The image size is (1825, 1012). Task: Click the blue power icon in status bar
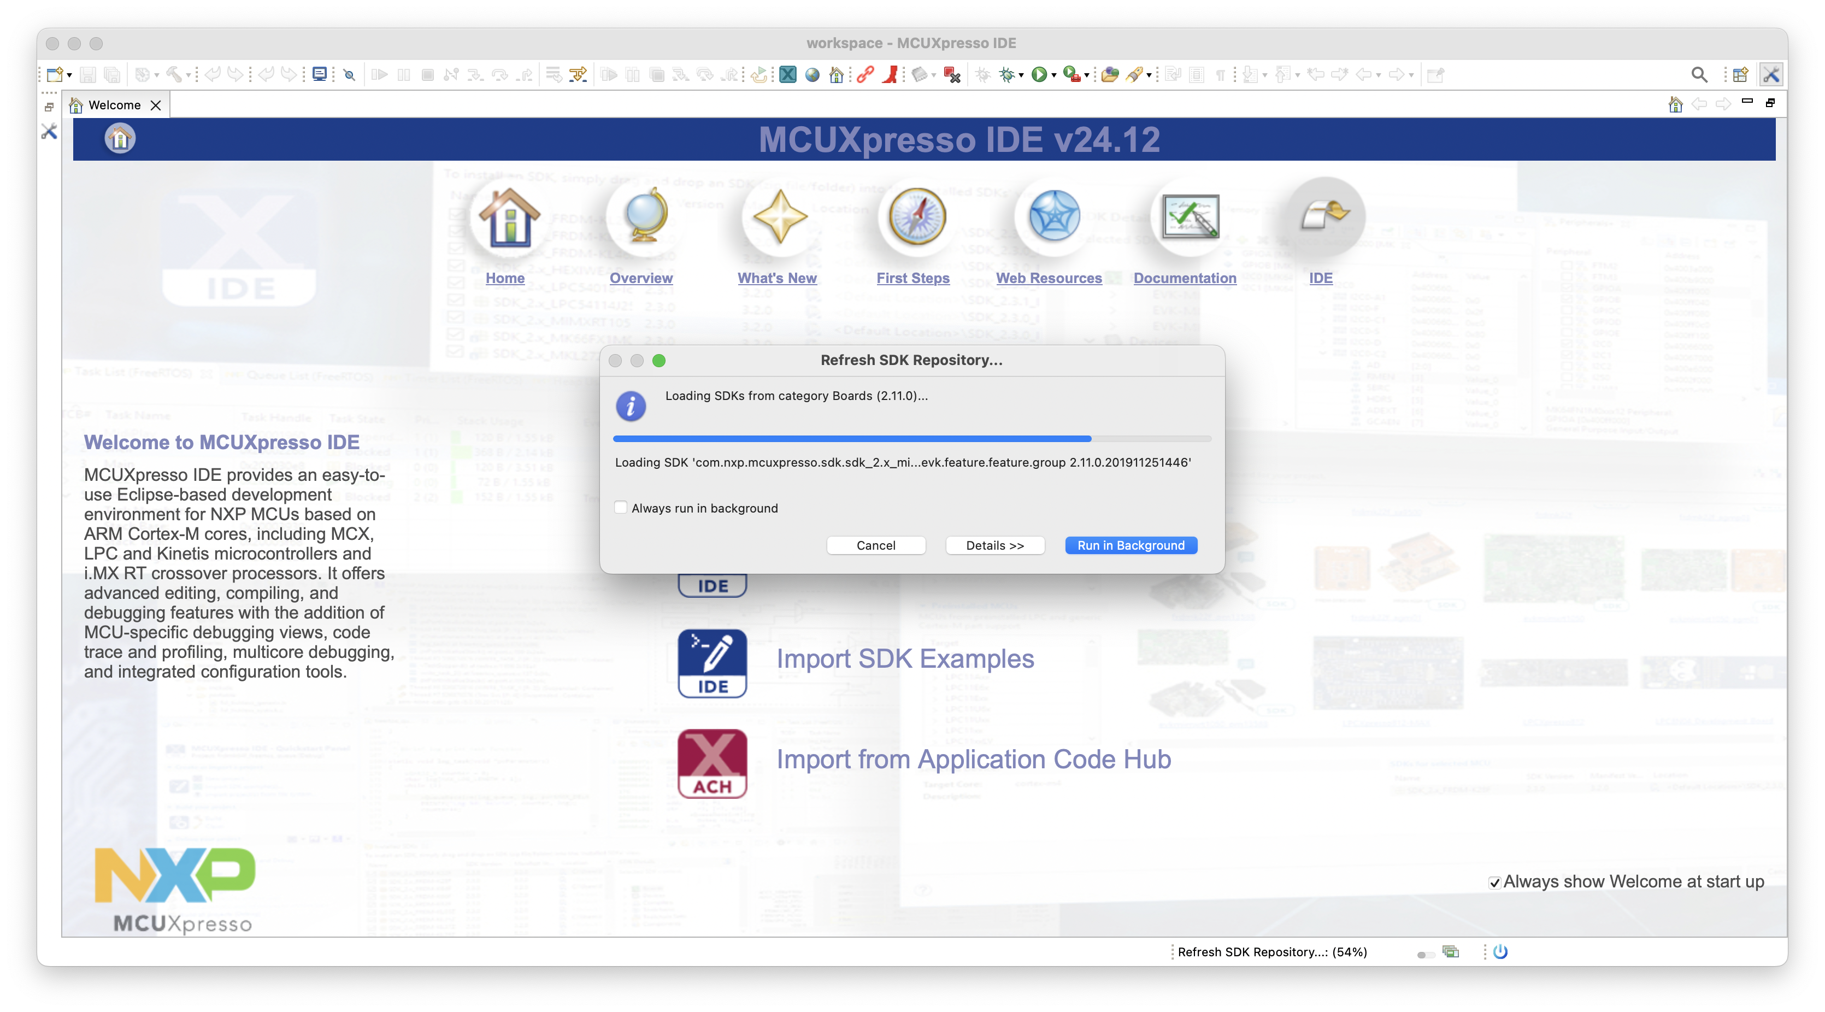[1500, 952]
